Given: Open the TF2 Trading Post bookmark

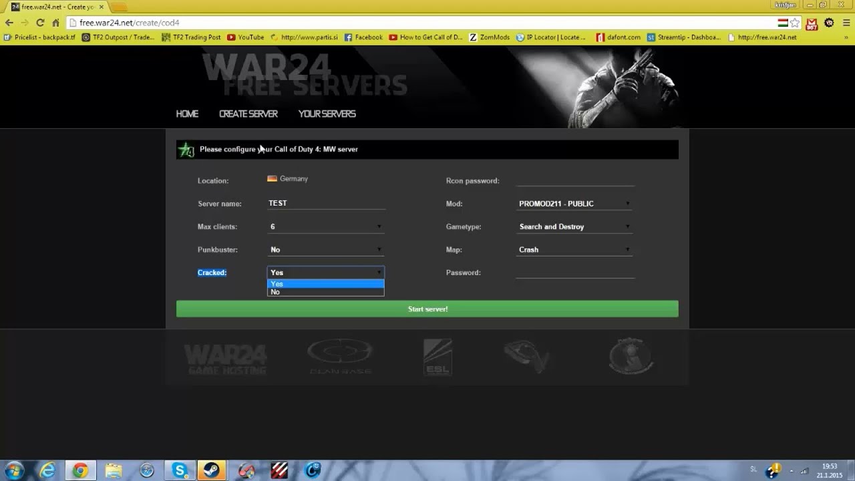Looking at the screenshot, I should click(x=191, y=37).
